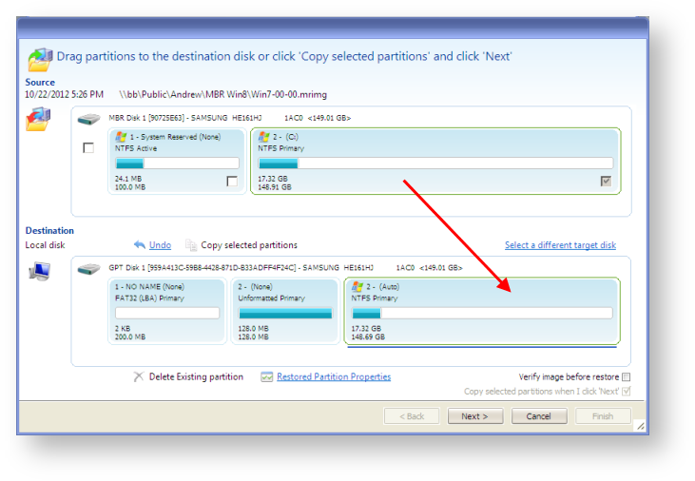Click the MBR Disk 1 drive icon
Viewport: 695px width, 481px height.
click(x=88, y=119)
